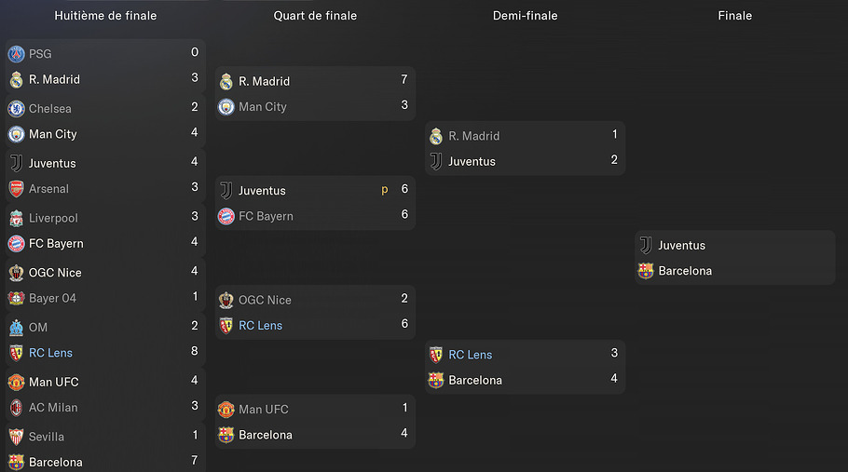Click Barcelona crest in the final

(646, 271)
